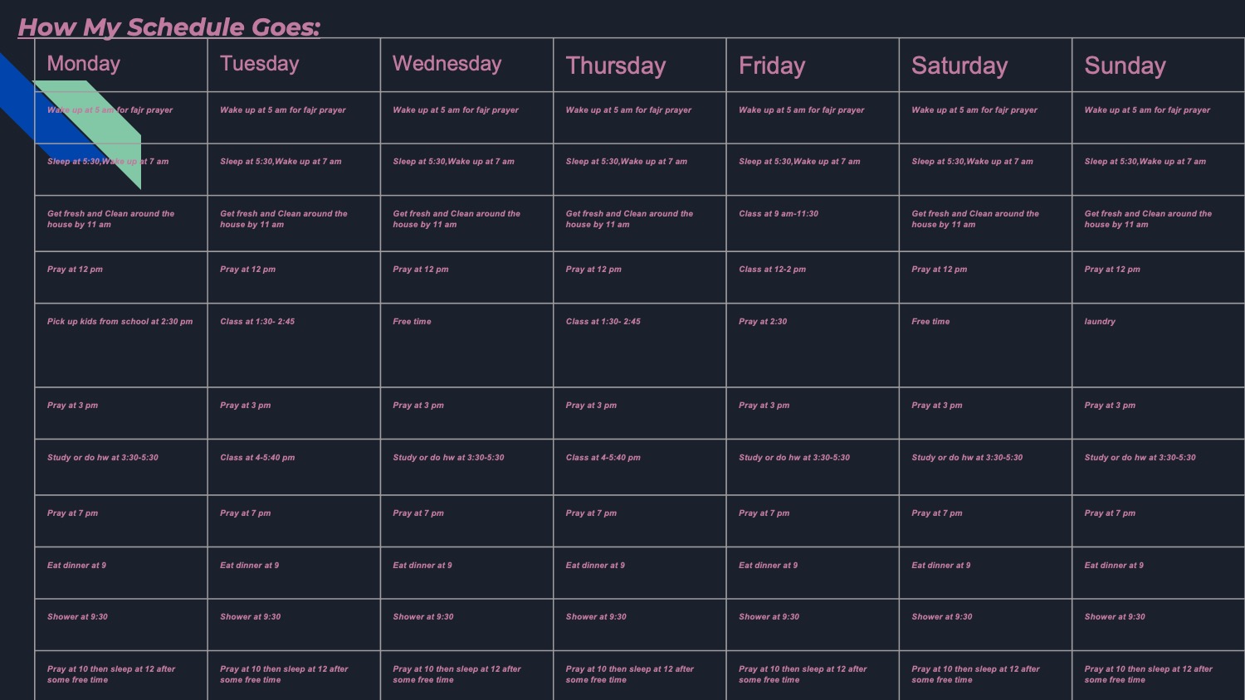This screenshot has height=700, width=1245.
Task: Click the Sunday column header
Action: tap(1125, 66)
